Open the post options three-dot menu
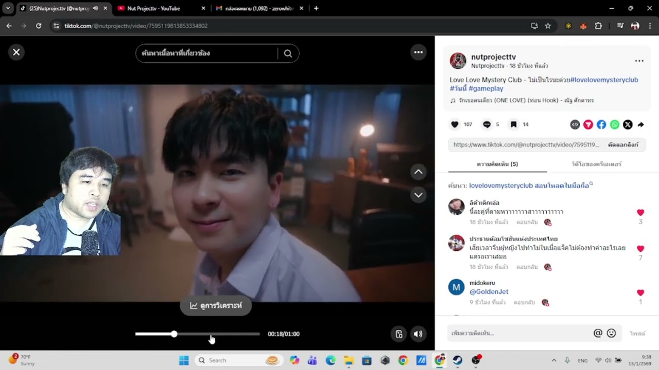This screenshot has height=370, width=659. 639,61
